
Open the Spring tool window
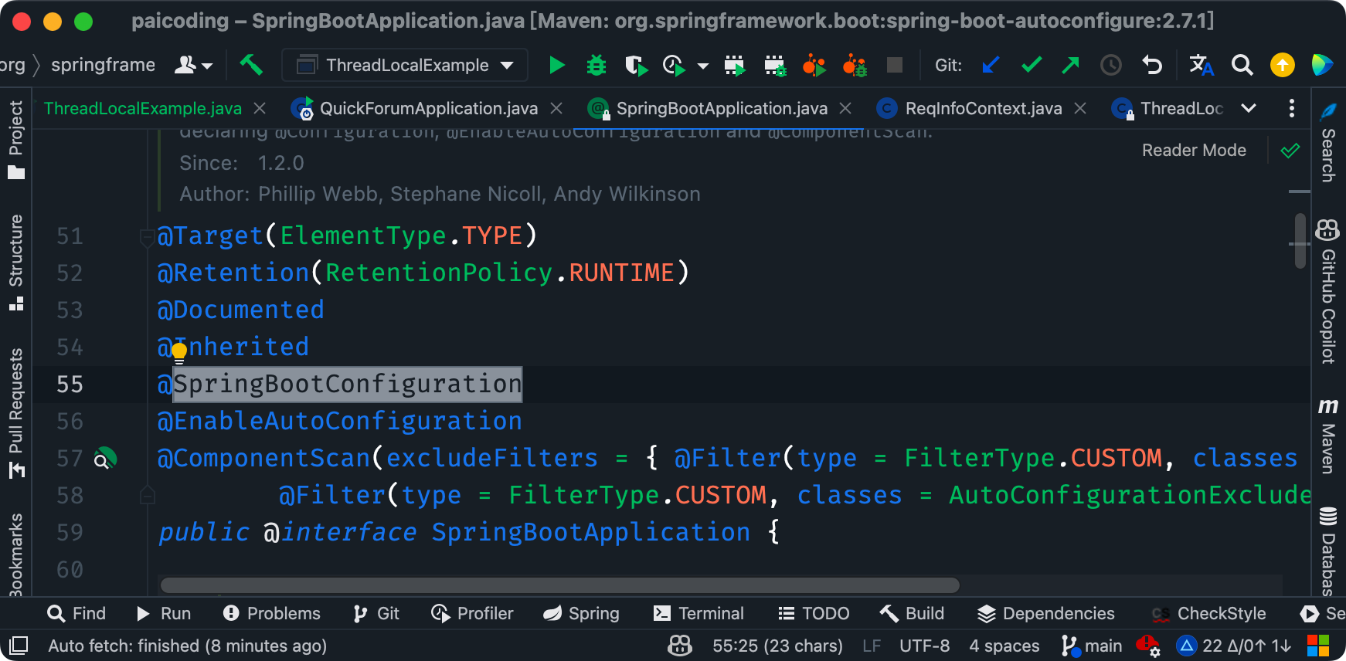tap(581, 613)
